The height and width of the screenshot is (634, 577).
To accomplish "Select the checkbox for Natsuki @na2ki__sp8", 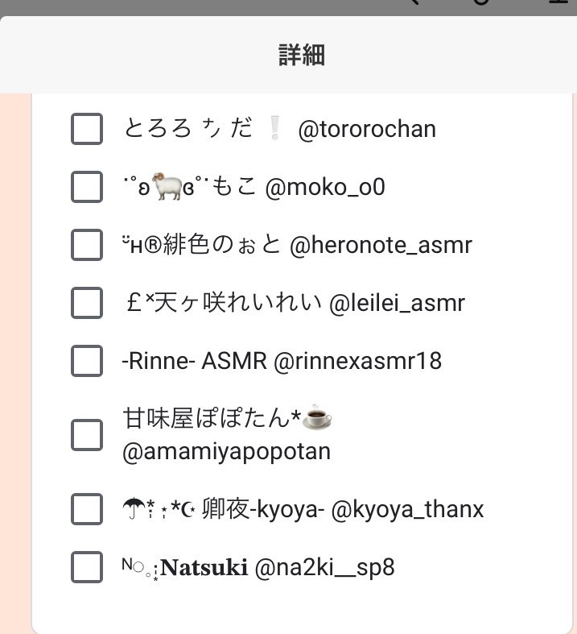I will click(87, 567).
